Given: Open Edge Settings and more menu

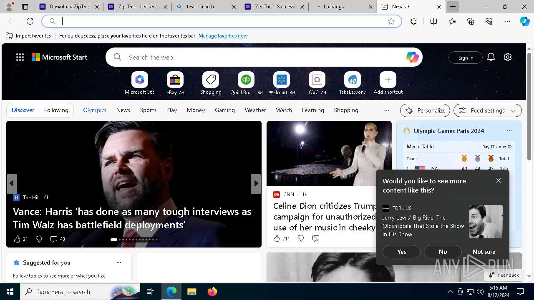Looking at the screenshot, I should pos(507,21).
